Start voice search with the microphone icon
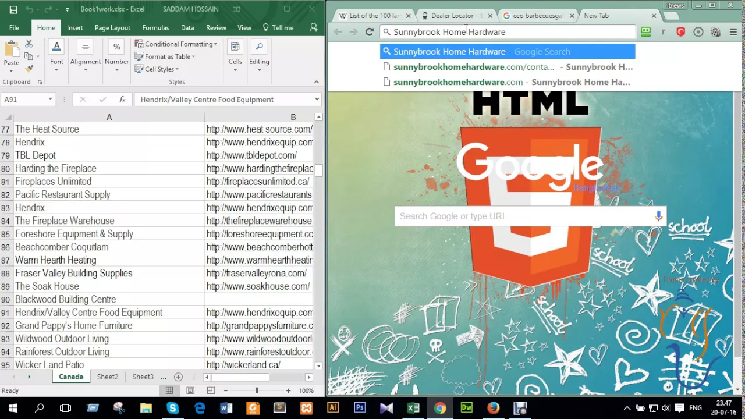This screenshot has height=419, width=745. tap(658, 216)
